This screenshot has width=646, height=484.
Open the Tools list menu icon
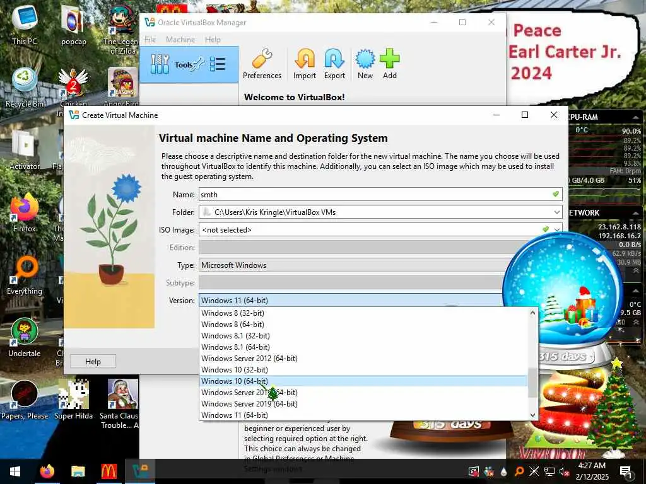(x=218, y=65)
